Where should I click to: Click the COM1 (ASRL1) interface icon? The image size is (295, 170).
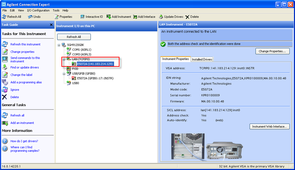click(x=69, y=49)
